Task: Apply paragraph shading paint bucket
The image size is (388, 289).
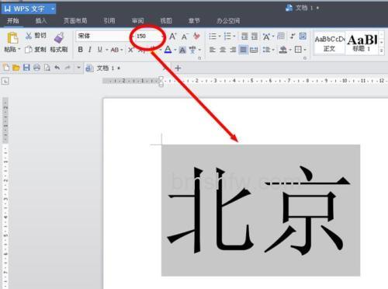Action: click(x=283, y=50)
